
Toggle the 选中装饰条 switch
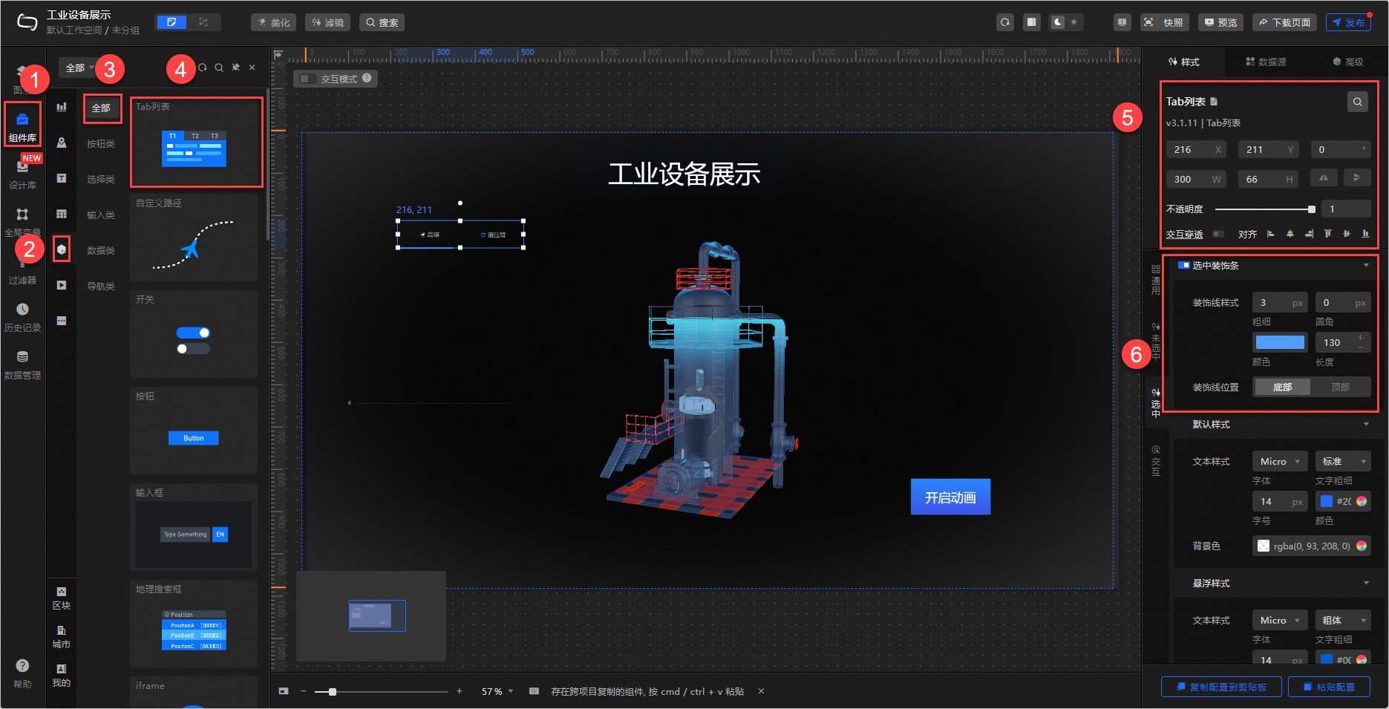1184,265
